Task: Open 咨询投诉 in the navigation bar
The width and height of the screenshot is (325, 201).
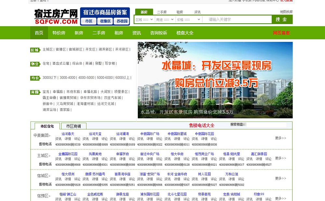Action: coord(159,33)
